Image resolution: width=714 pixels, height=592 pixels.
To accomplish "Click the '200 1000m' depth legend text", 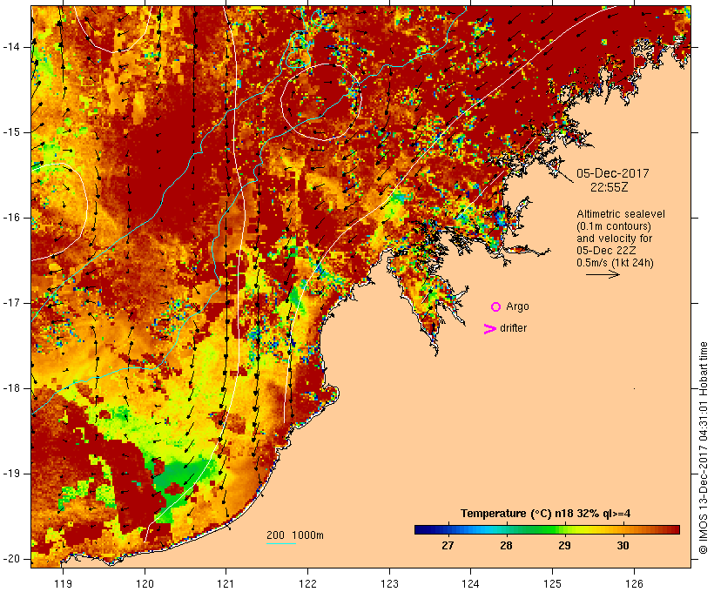I will [295, 535].
